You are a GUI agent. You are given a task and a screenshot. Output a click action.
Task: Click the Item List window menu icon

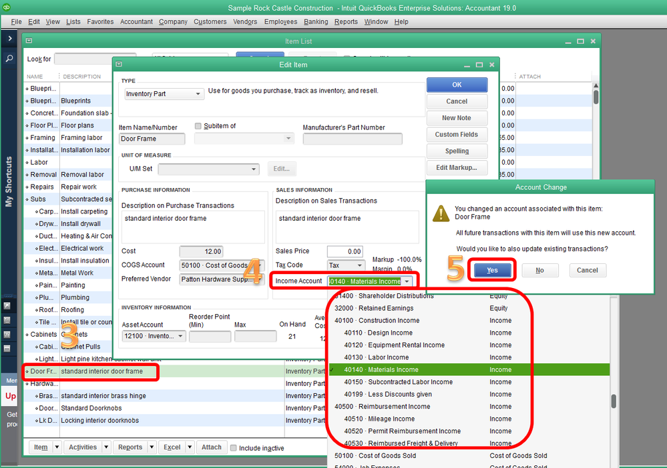[29, 41]
